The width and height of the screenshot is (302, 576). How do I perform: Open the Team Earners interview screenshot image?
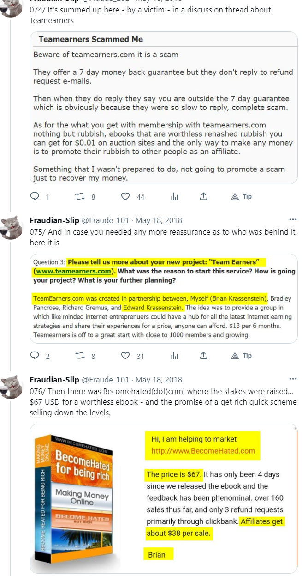coord(164,298)
